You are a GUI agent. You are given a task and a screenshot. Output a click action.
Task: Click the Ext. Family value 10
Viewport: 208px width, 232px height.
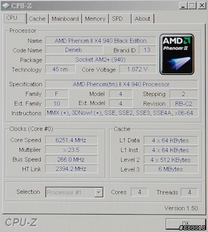(x=57, y=104)
